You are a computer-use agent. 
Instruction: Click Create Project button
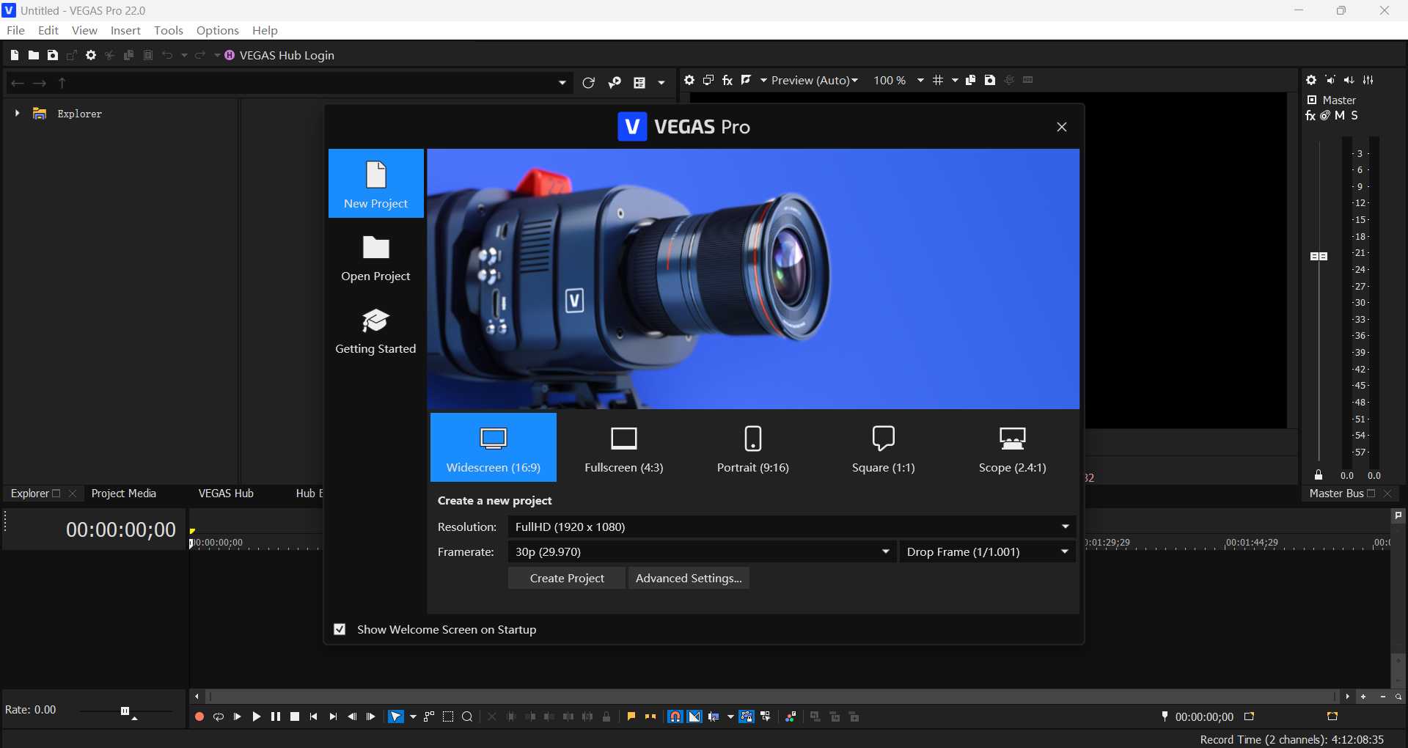[x=567, y=578]
